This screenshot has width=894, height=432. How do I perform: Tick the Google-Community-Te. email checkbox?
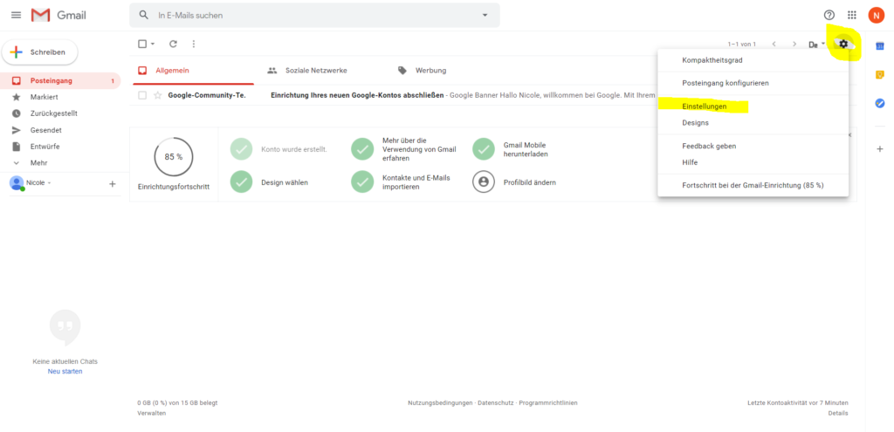142,95
